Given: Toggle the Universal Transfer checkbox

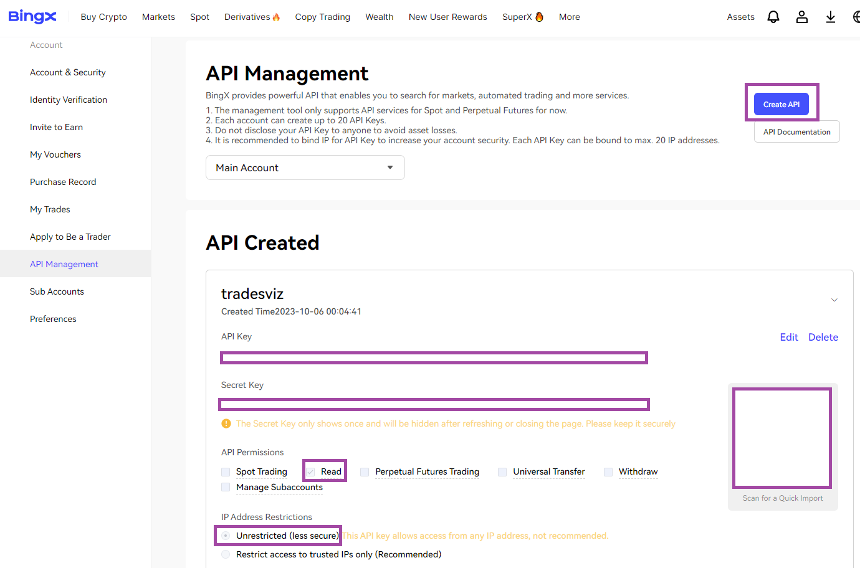Looking at the screenshot, I should [x=502, y=472].
